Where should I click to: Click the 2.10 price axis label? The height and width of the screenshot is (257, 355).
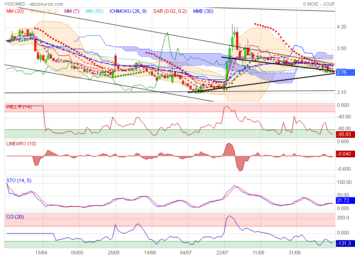(342, 92)
